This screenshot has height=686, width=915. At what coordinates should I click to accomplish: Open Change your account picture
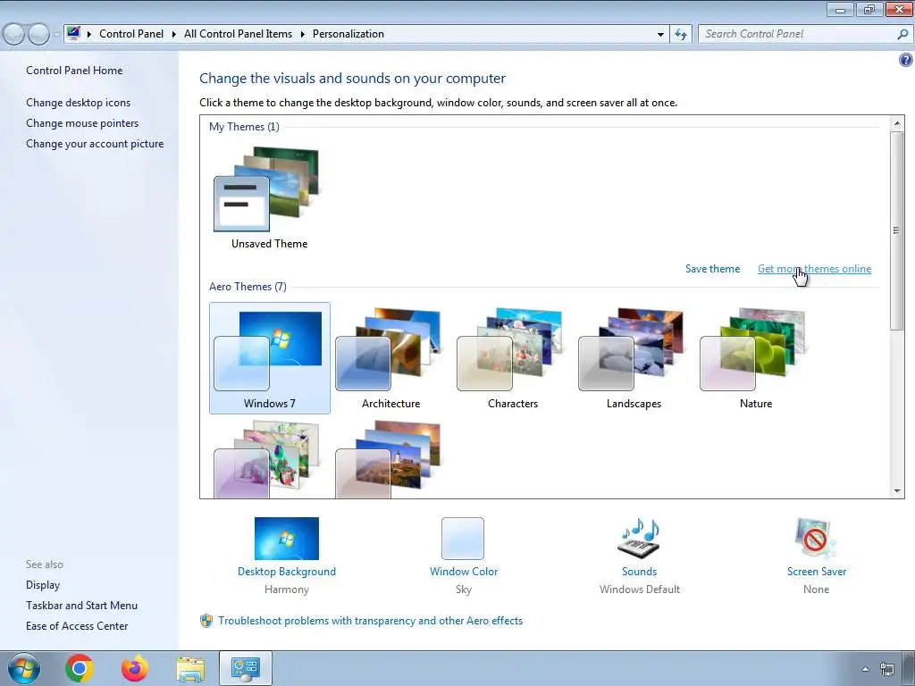coord(95,144)
